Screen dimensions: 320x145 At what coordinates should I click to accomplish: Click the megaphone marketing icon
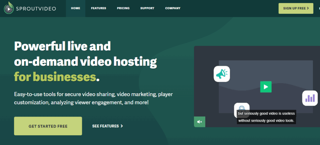coord(222,74)
